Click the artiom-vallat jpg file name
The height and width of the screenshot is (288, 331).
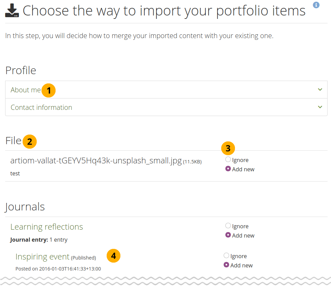pos(96,161)
